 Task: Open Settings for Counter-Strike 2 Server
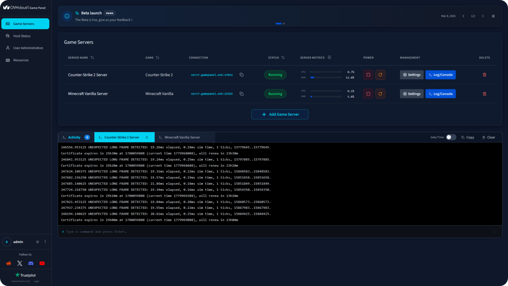coord(411,74)
